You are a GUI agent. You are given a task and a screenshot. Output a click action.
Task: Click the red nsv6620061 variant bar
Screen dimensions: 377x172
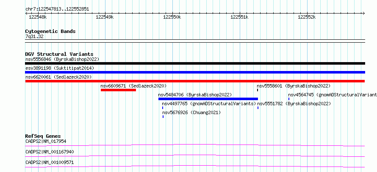pos(195,81)
